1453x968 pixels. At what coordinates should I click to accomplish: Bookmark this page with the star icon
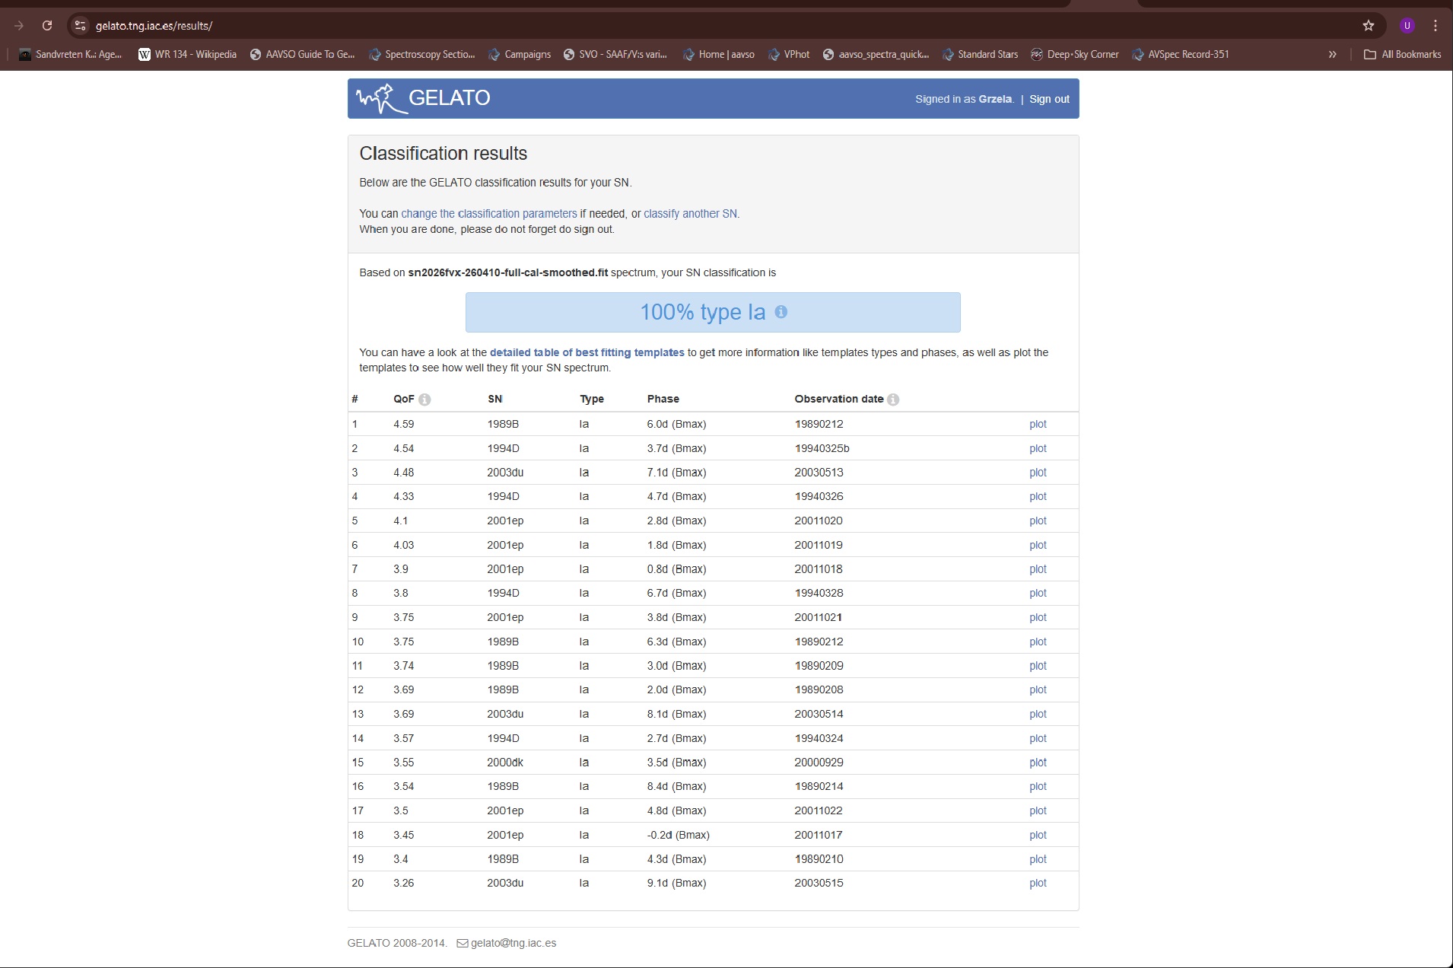[x=1369, y=26]
